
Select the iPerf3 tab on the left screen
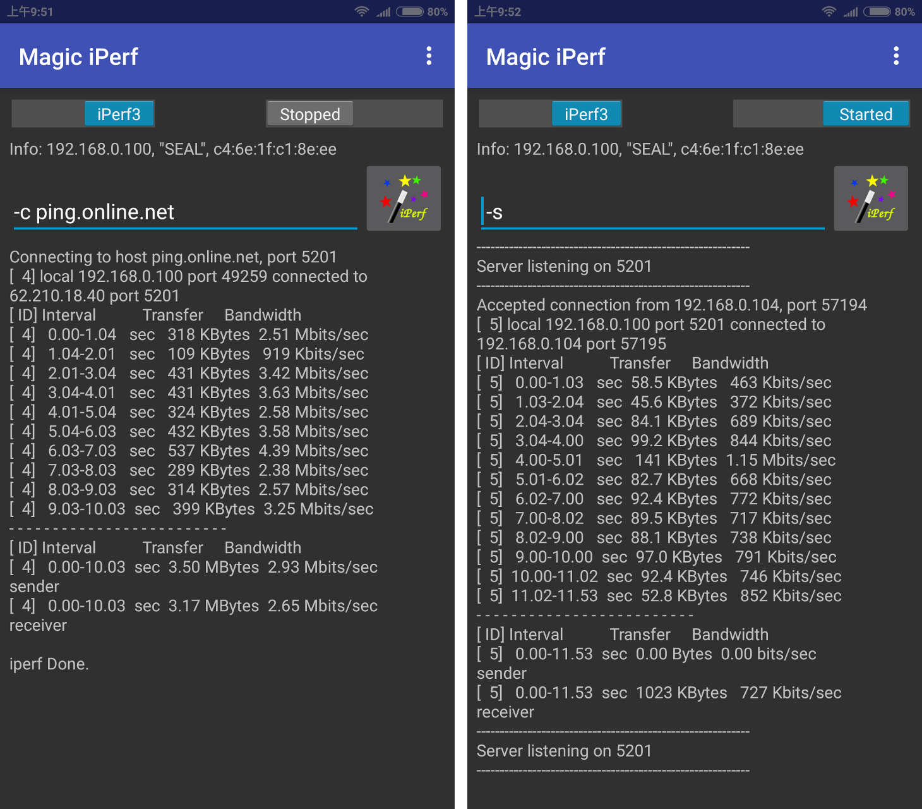[119, 114]
